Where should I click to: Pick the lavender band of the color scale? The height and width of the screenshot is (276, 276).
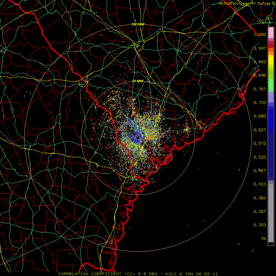pos(271,97)
